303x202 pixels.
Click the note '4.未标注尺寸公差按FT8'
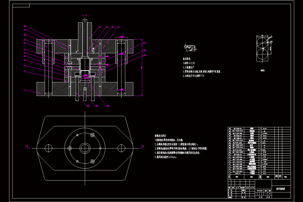click(193, 76)
